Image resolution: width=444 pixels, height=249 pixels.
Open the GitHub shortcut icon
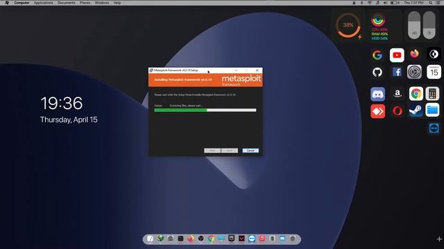pyautogui.click(x=377, y=72)
